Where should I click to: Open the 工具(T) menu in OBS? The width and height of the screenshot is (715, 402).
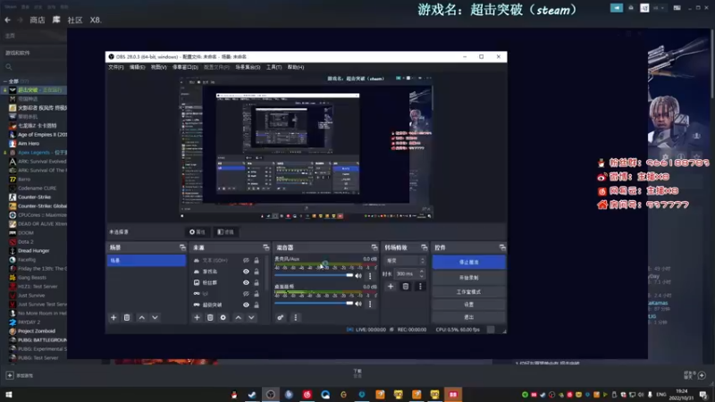tap(273, 67)
